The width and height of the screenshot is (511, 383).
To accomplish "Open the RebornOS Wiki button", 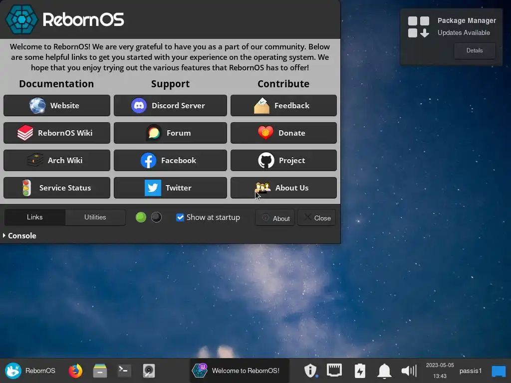I will coord(57,133).
